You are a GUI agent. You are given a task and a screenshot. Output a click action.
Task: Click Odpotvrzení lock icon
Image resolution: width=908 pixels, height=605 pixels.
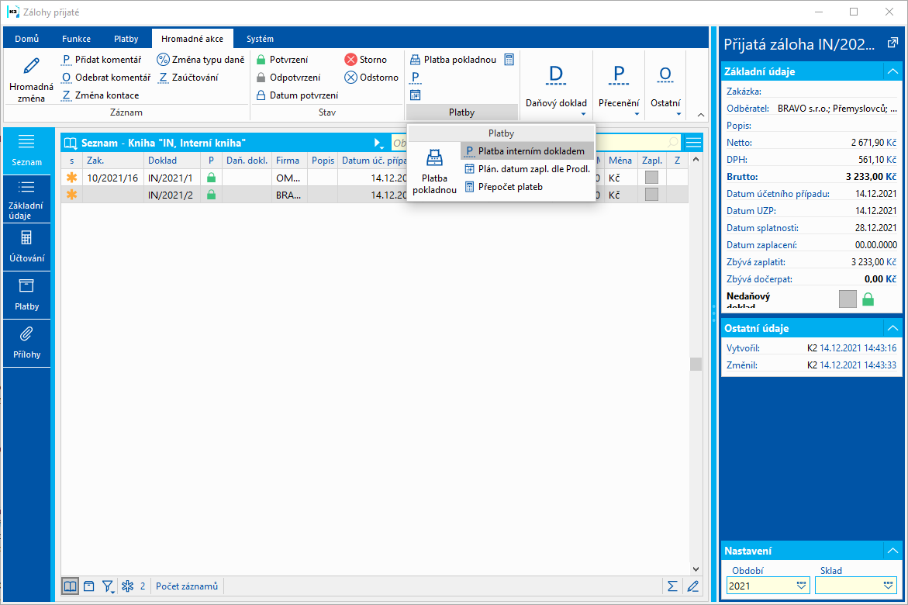click(261, 78)
